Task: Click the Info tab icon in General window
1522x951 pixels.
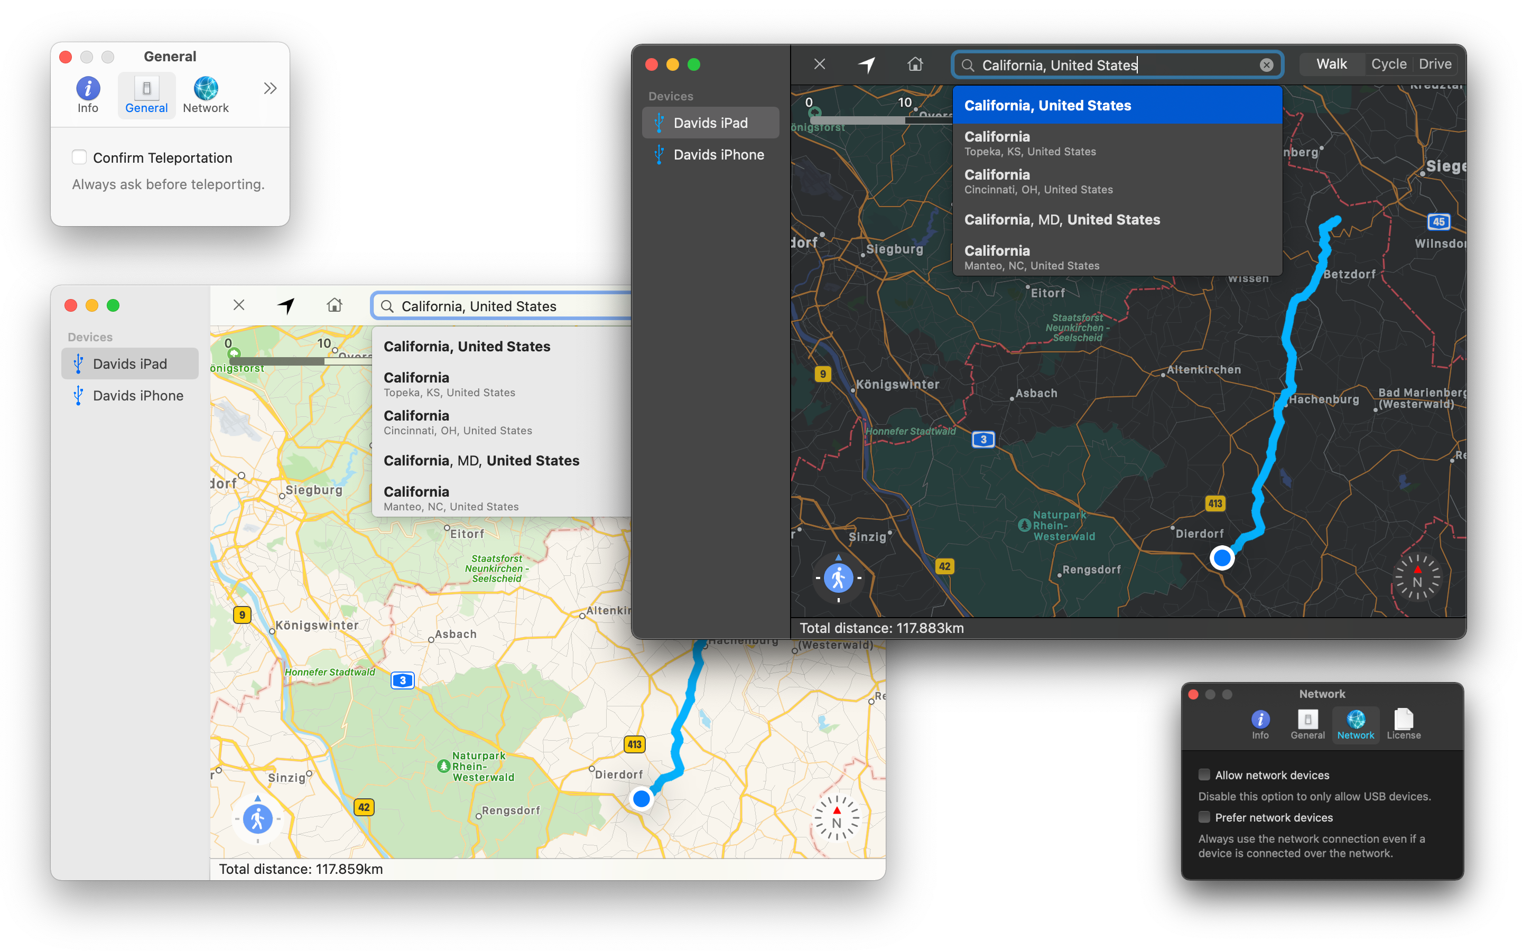Action: [87, 89]
